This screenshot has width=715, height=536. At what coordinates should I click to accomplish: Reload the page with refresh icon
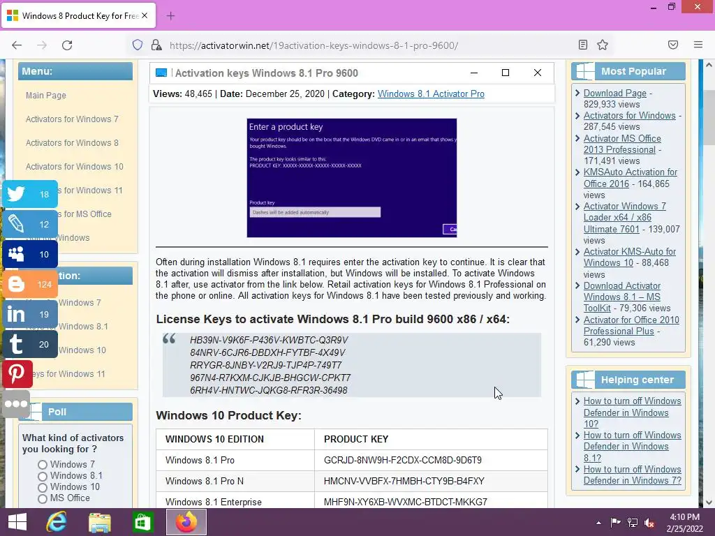67,45
